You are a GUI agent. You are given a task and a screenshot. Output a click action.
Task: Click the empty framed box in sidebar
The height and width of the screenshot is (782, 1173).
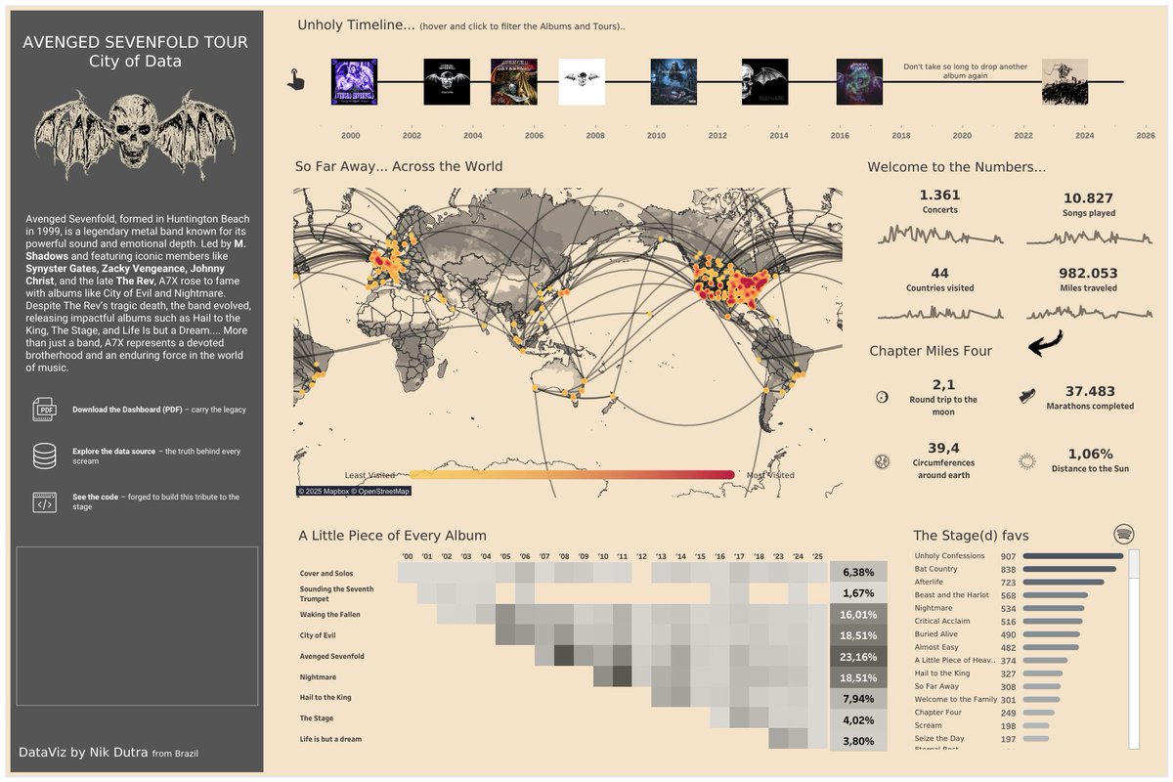(x=137, y=626)
